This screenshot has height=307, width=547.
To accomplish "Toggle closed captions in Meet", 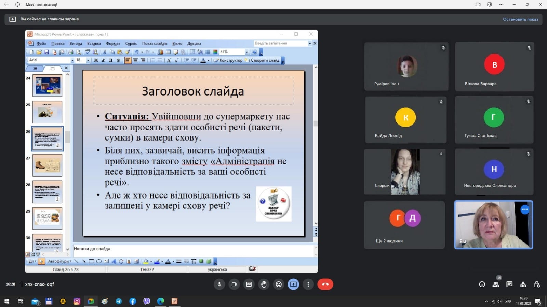I will [249, 284].
